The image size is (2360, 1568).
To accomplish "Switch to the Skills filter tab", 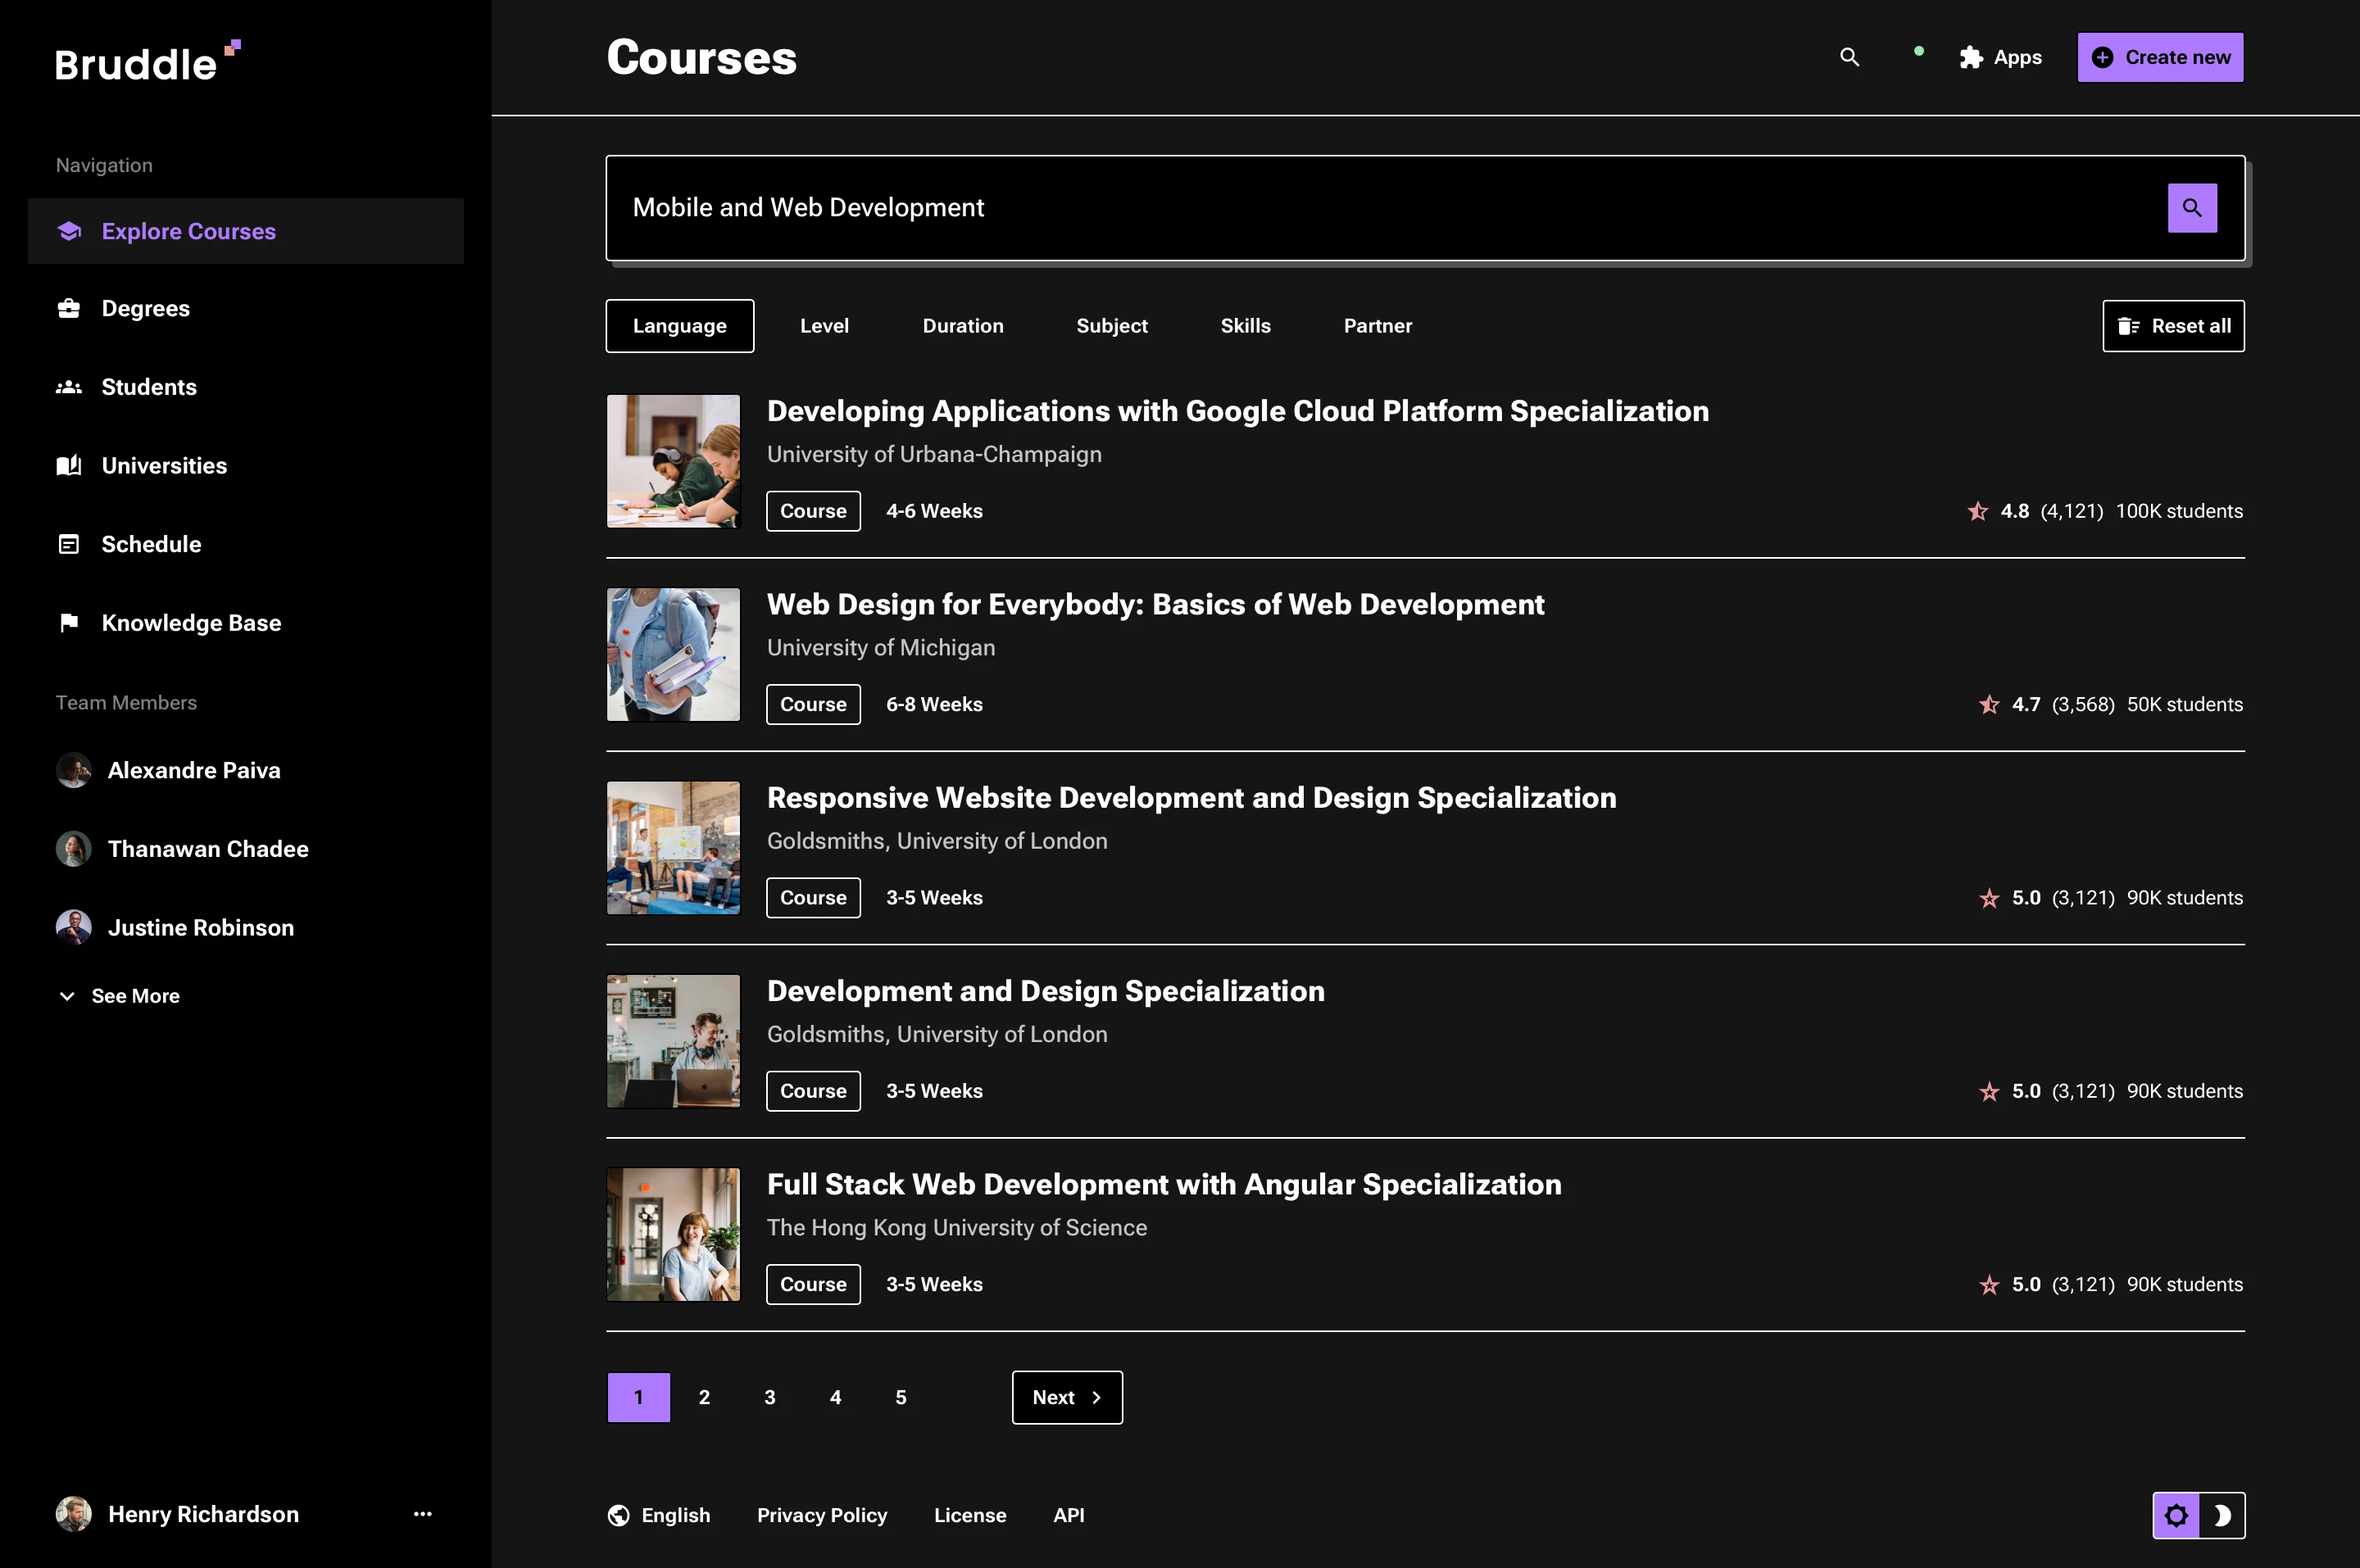I will (1245, 325).
